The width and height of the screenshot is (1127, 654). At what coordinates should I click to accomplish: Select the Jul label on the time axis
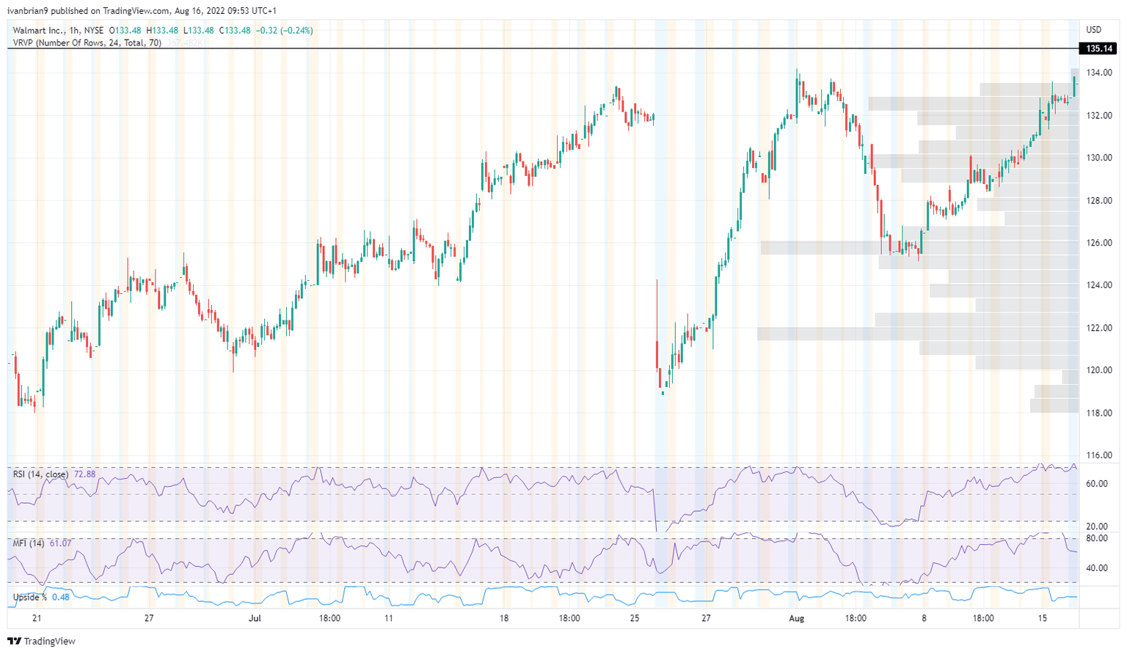tap(255, 618)
